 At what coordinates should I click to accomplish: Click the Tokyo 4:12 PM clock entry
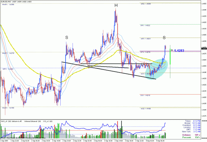[x=193, y=121]
